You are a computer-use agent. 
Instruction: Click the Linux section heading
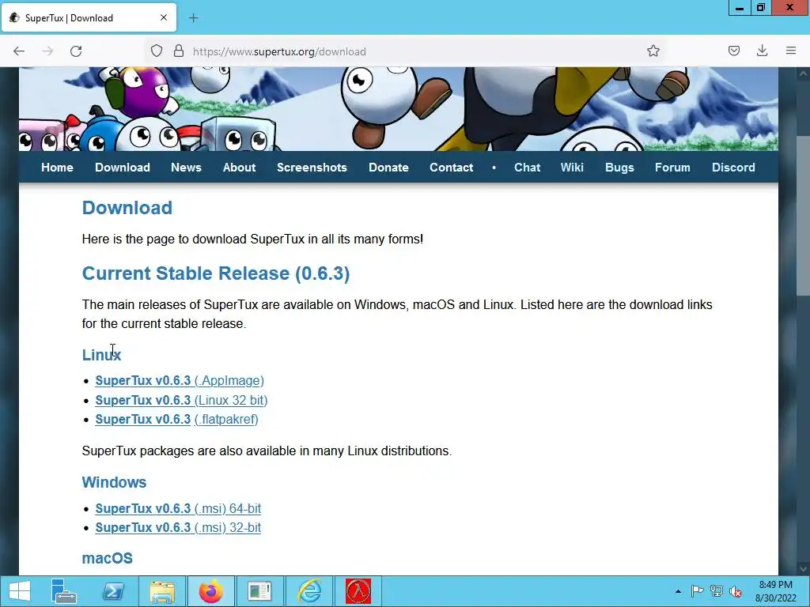coord(102,355)
